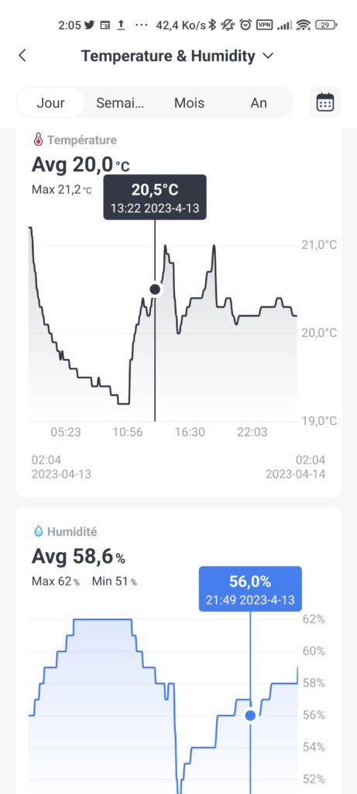Select the Jour tab

[50, 103]
